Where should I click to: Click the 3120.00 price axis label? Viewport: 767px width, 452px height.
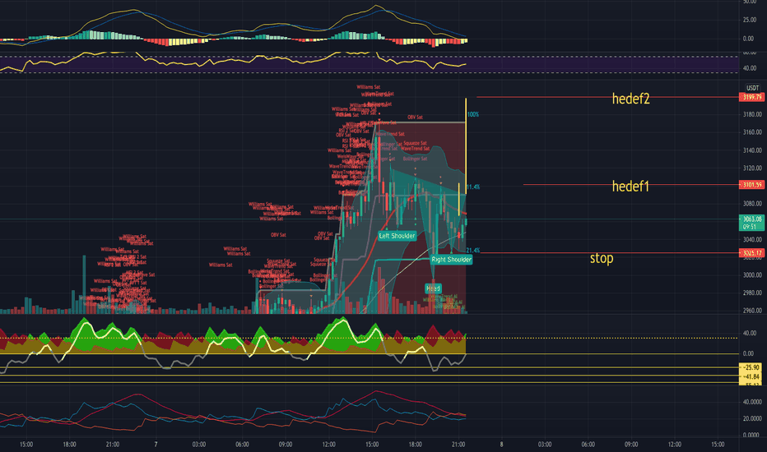pos(752,168)
